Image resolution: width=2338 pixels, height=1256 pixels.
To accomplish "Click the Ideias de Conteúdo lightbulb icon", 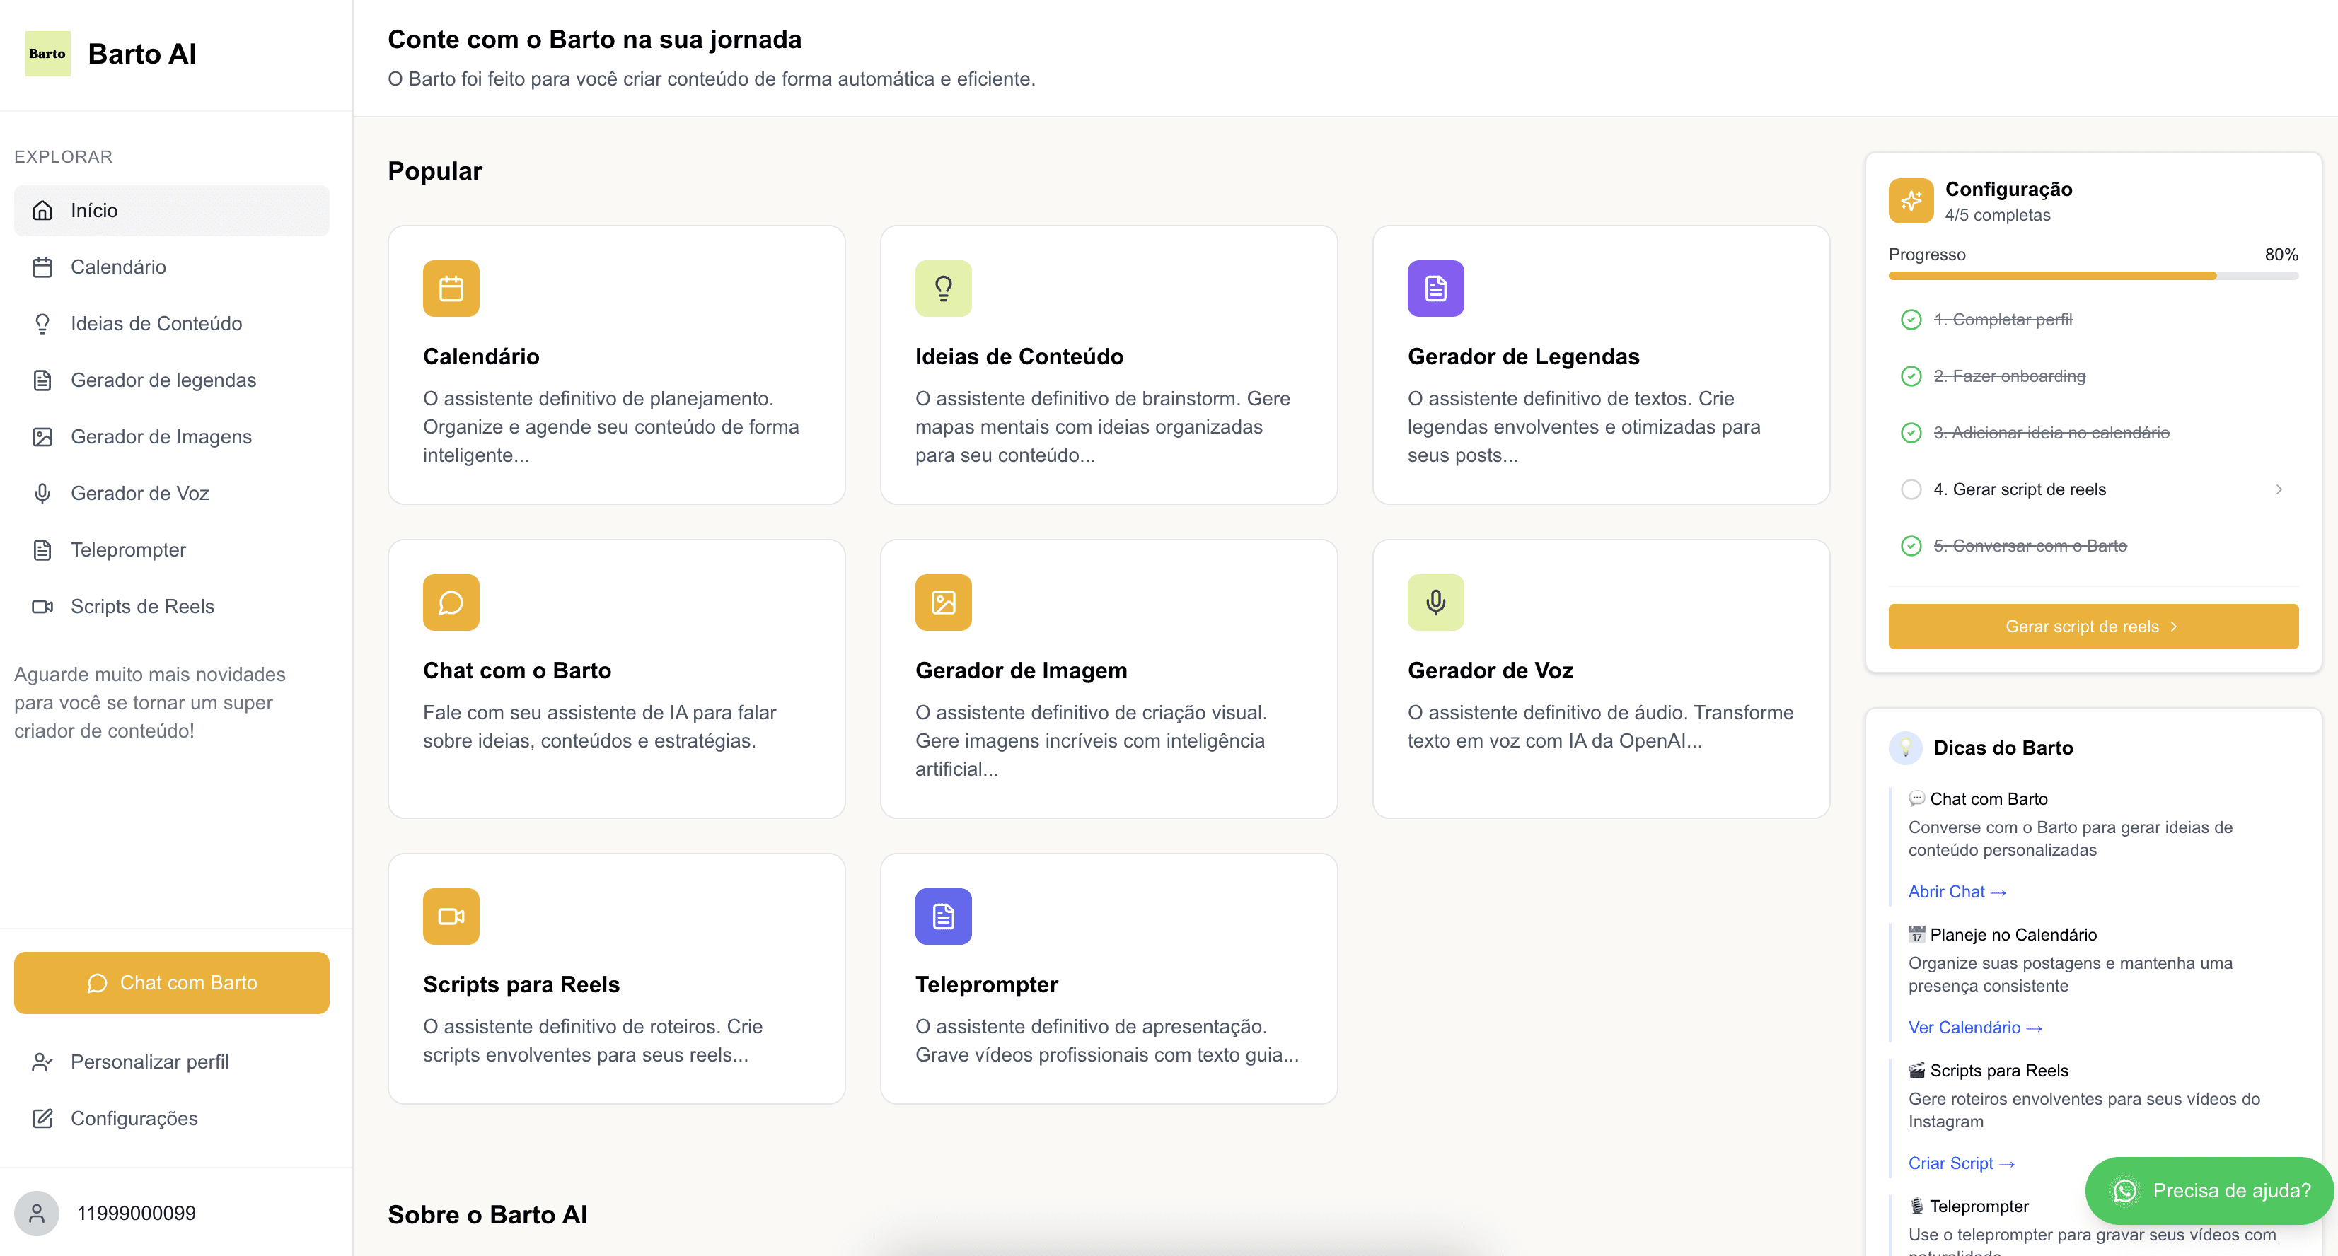I will coord(943,289).
